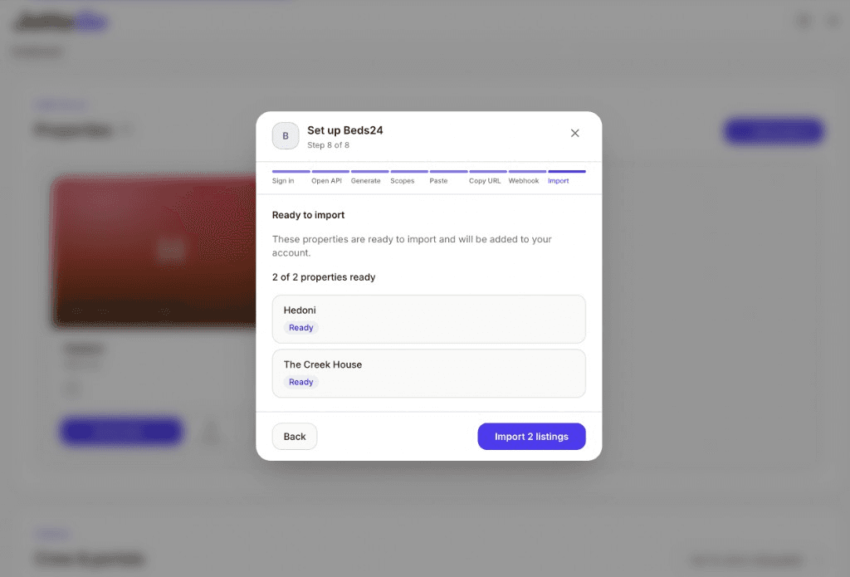Viewport: 850px width, 577px height.
Task: Close the Set up Beds24 dialog
Action: [x=574, y=133]
